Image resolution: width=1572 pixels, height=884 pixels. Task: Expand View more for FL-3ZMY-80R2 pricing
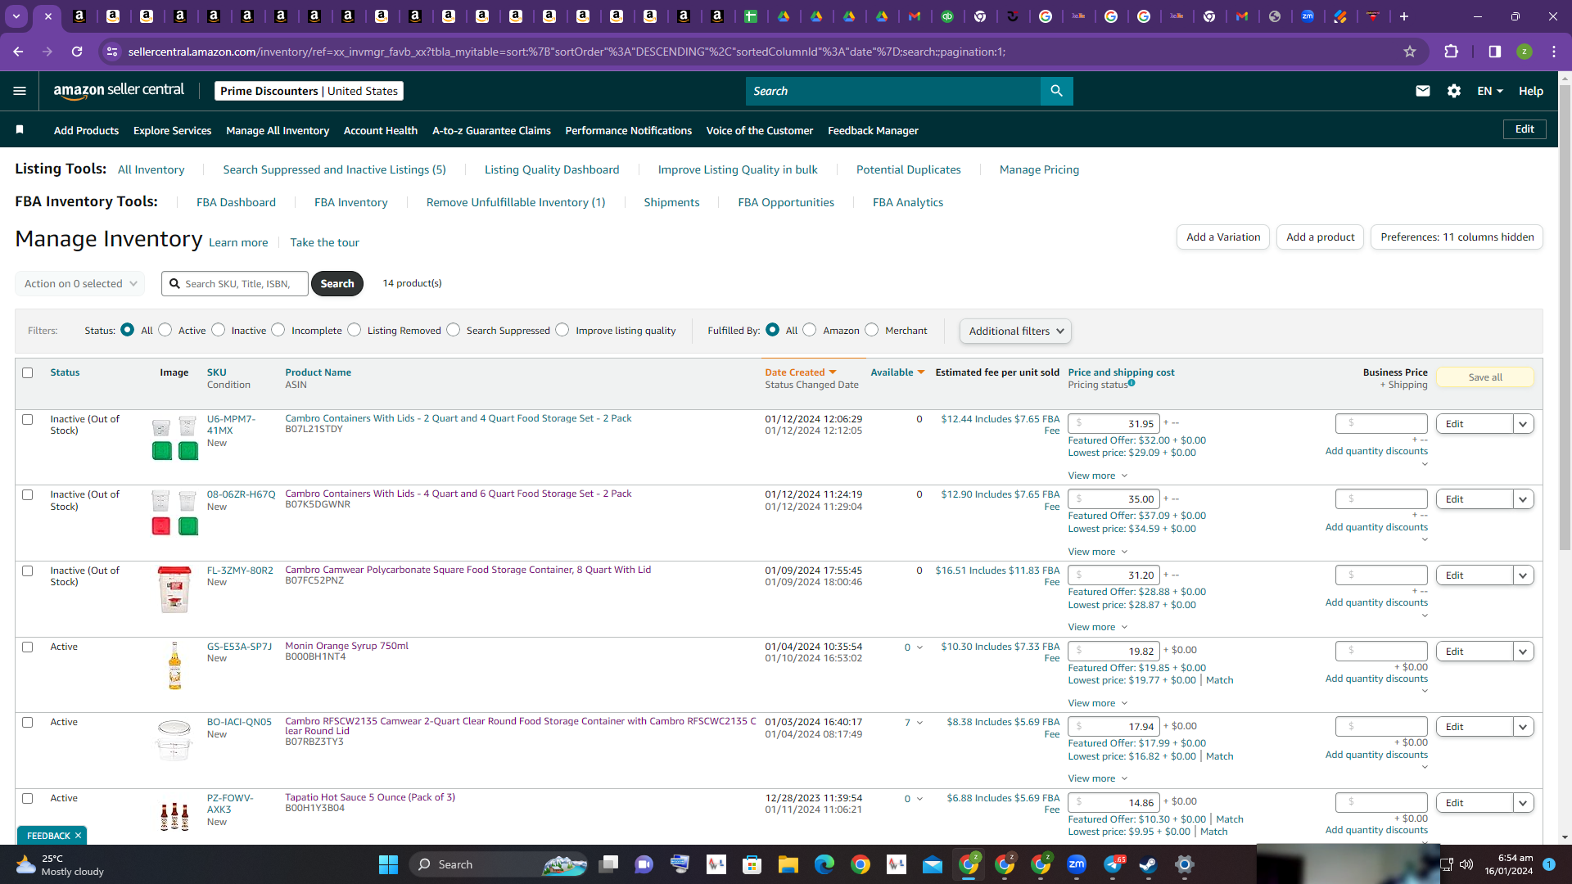click(x=1098, y=627)
